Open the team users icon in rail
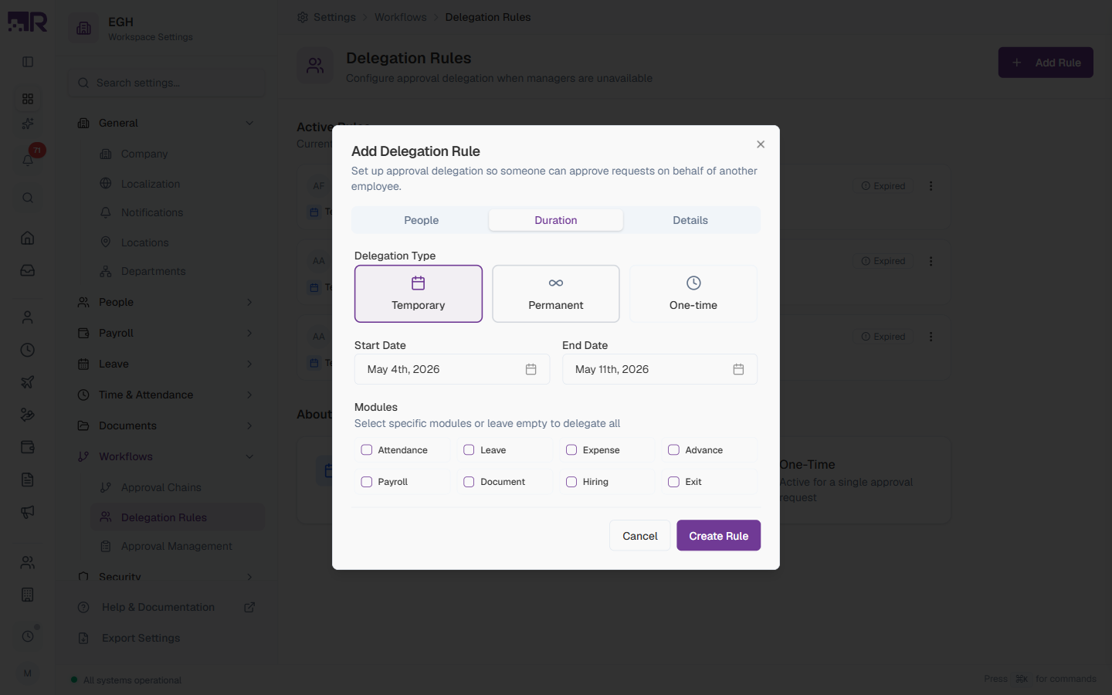The width and height of the screenshot is (1112, 695). pyautogui.click(x=28, y=562)
